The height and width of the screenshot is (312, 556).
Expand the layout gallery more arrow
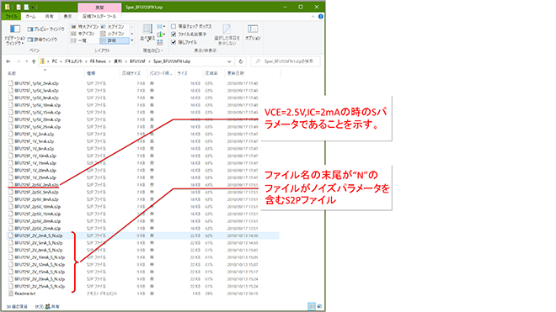point(132,40)
